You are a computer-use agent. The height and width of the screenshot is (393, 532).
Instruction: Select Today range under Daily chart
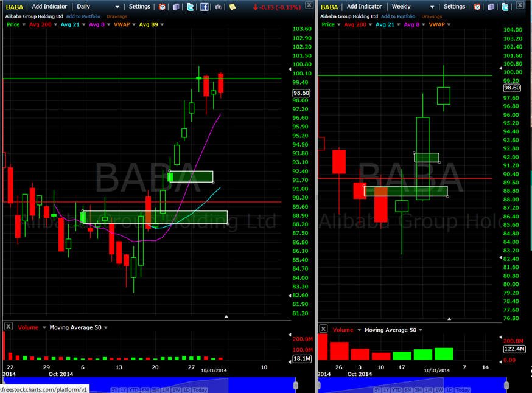pos(200,389)
